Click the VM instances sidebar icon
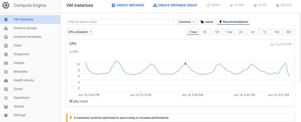 tap(6, 20)
